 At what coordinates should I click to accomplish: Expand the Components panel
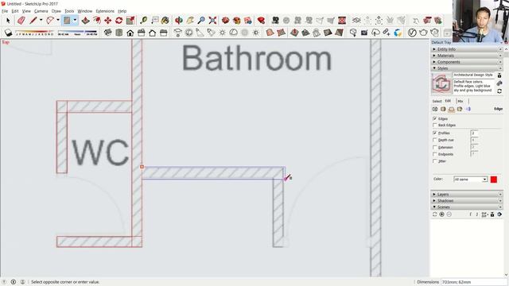pyautogui.click(x=467, y=62)
